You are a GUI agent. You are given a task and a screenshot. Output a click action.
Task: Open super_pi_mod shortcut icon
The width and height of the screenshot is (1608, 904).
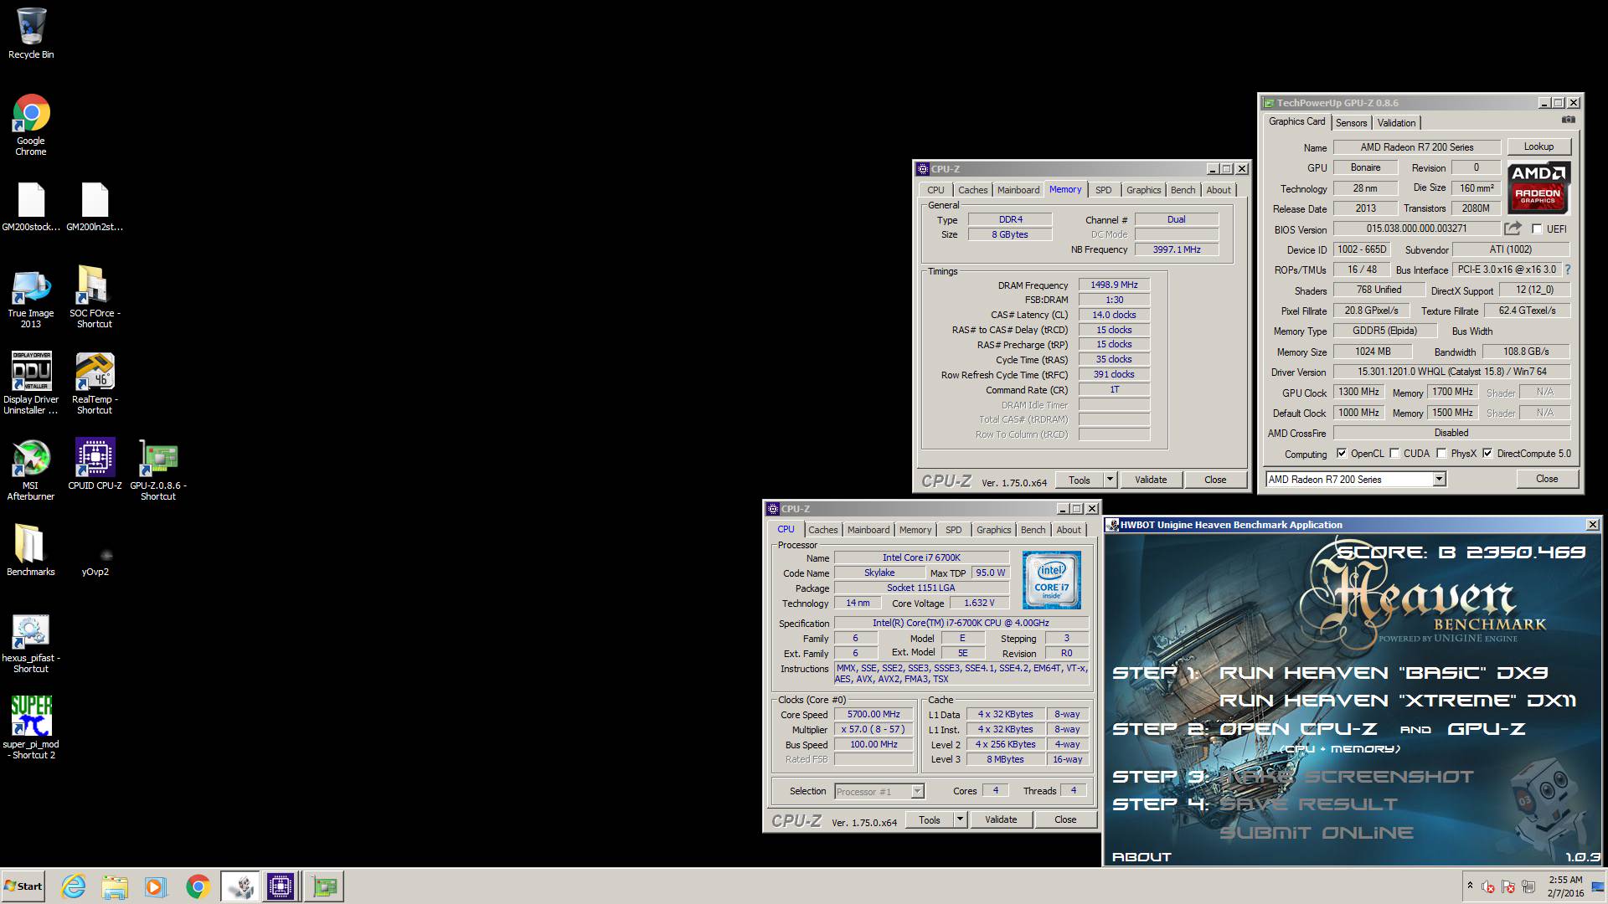(31, 727)
